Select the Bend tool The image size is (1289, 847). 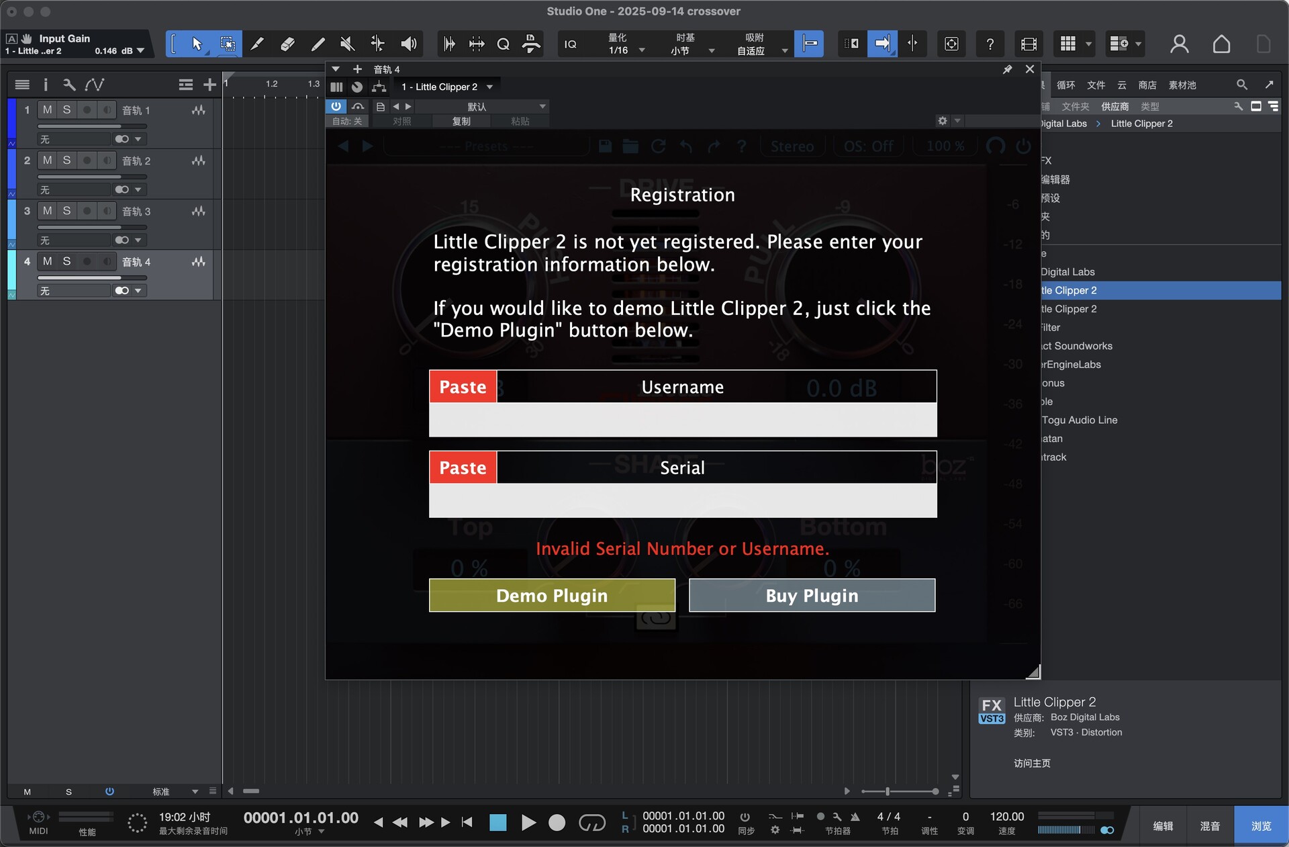click(378, 44)
